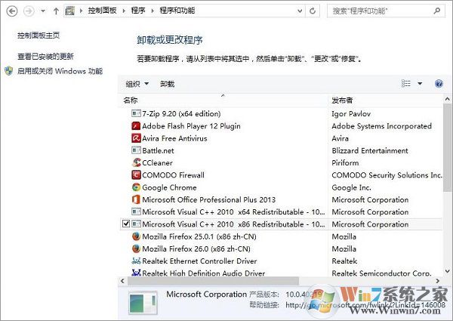This screenshot has width=453, height=321.
Task: Click the horizontal scrollbar left arrow
Action: (x=122, y=280)
